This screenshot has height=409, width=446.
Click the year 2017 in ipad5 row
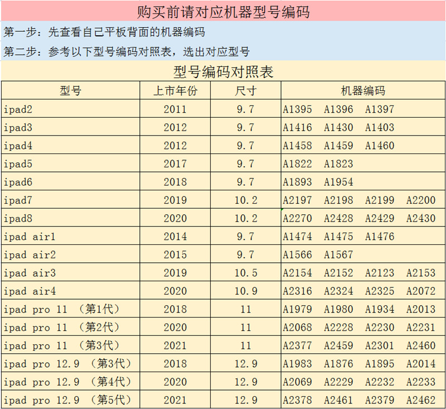tap(175, 164)
